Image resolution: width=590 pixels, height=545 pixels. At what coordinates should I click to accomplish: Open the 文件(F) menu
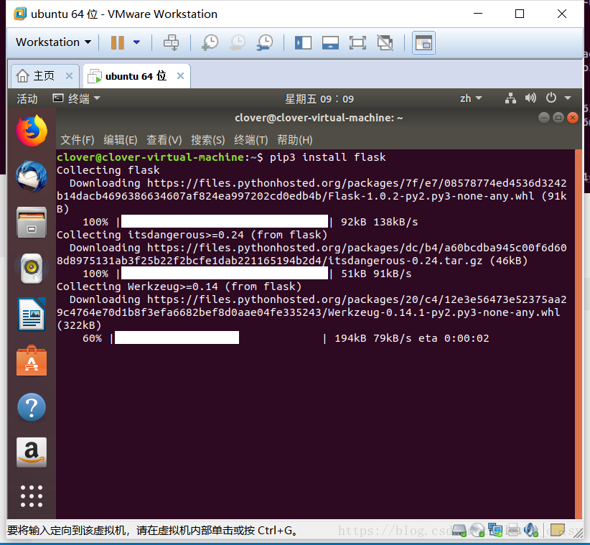tap(78, 140)
